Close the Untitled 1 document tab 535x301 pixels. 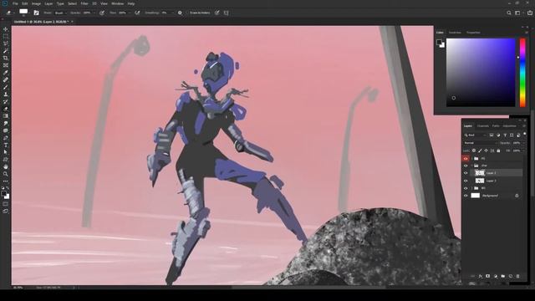tap(72, 22)
